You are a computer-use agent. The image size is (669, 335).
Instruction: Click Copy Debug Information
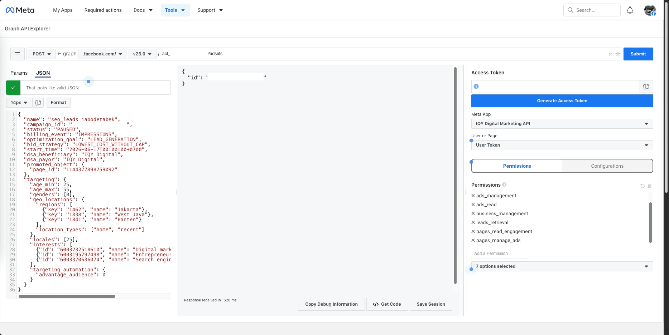coord(331,304)
